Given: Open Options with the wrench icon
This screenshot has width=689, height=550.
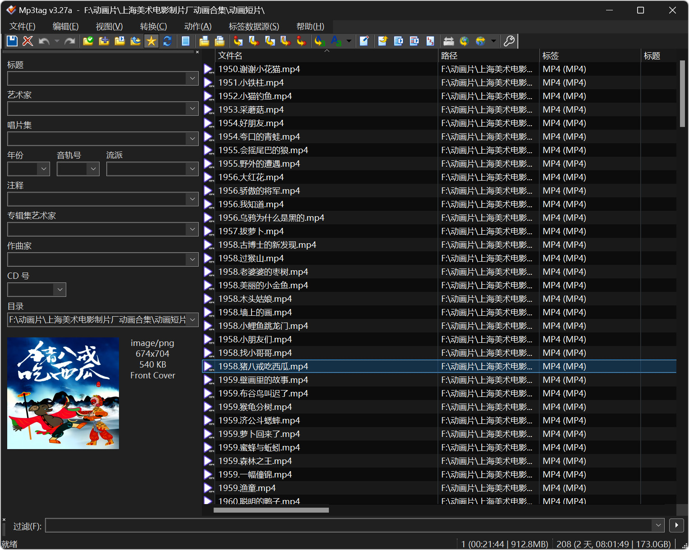Looking at the screenshot, I should (509, 41).
